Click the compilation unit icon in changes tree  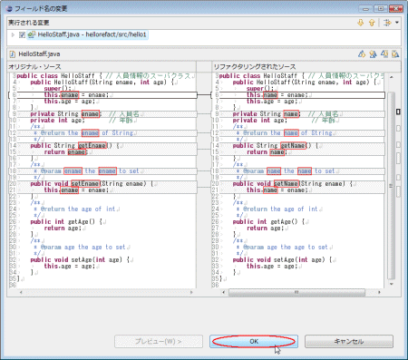32,34
